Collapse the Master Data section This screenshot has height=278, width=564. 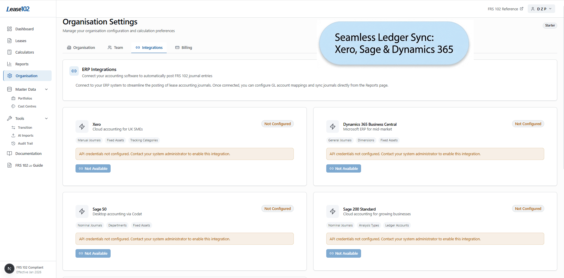coord(46,89)
